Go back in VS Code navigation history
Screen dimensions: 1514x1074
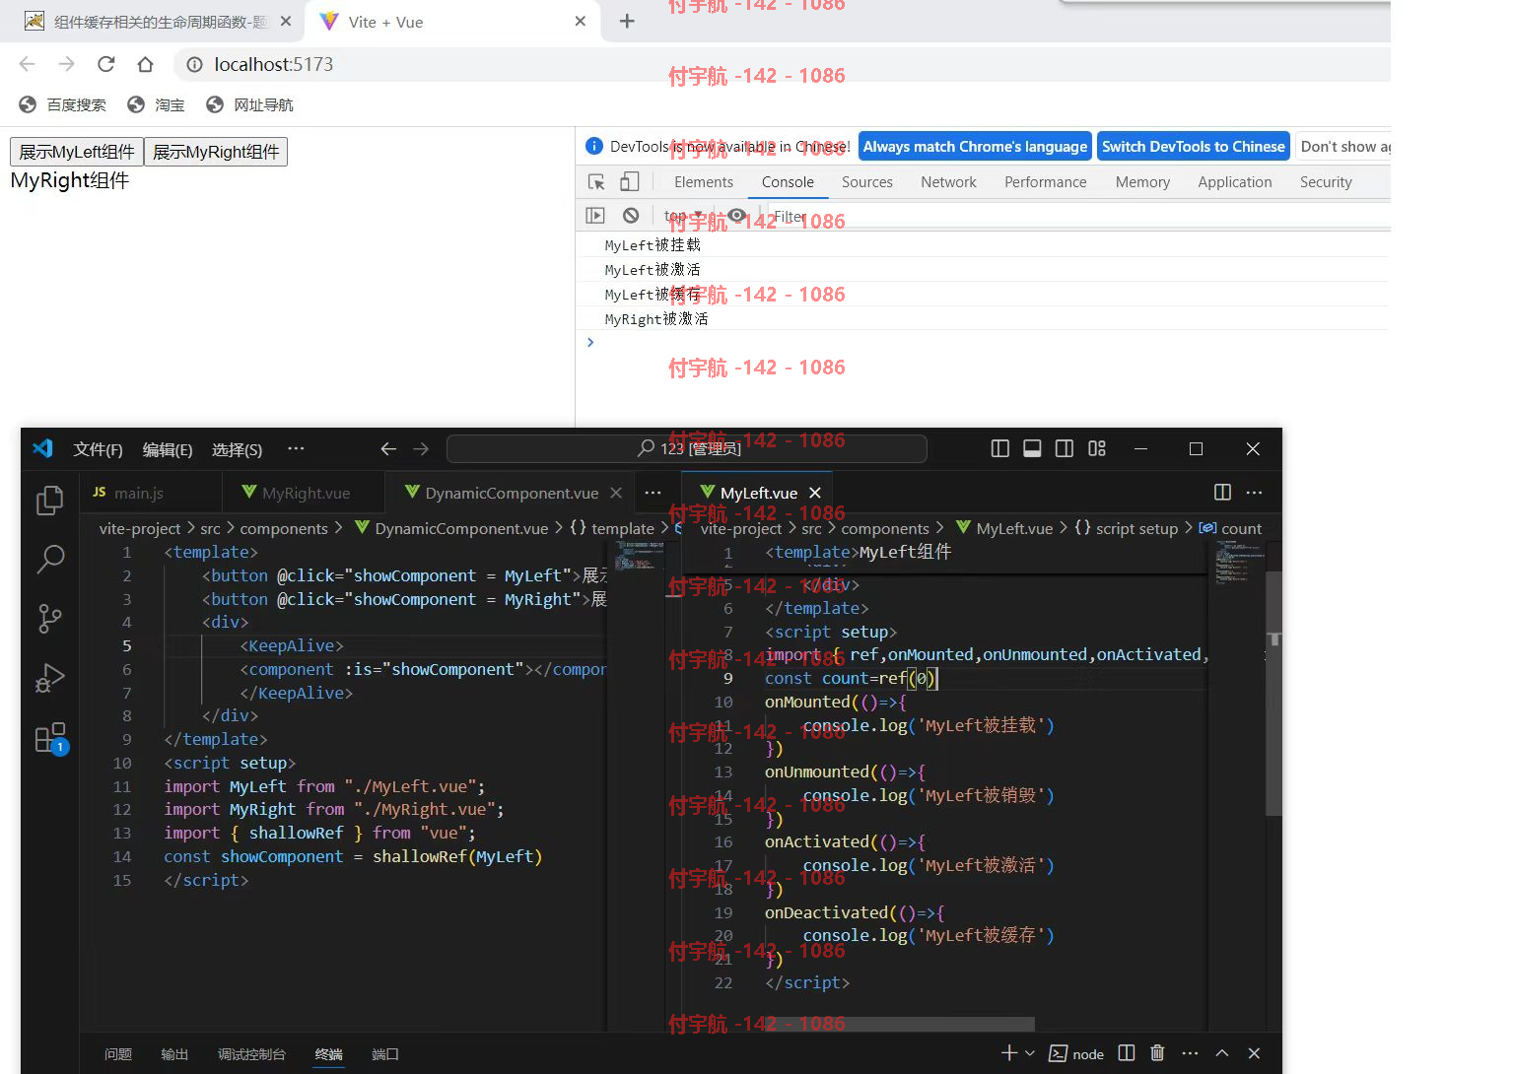click(x=388, y=448)
